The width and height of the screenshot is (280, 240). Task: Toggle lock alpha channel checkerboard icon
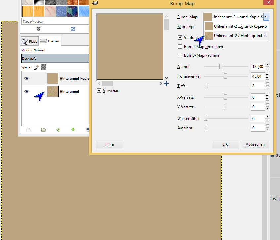click(44, 67)
